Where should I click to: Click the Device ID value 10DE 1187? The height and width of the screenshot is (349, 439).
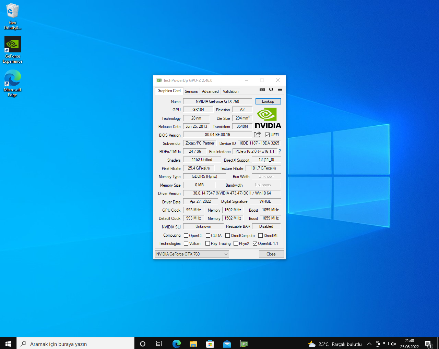[259, 143]
